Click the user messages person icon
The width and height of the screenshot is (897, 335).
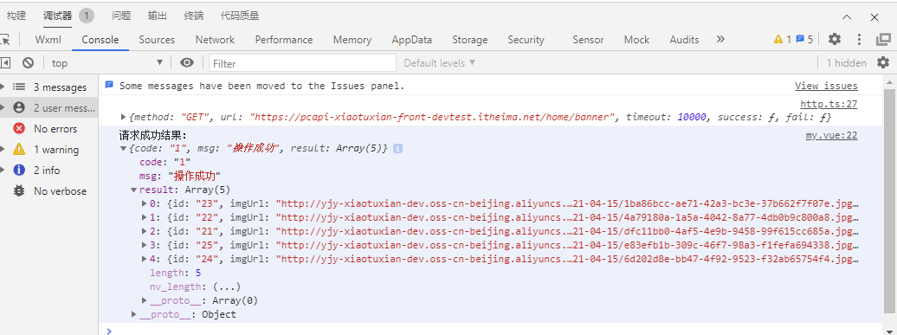tap(19, 107)
